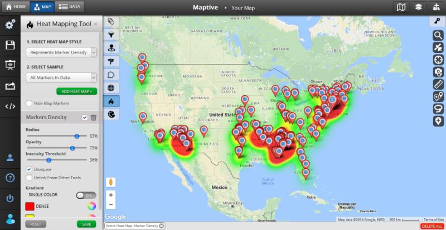Open the embed code icon in sidebar
Screen dimensions: 446x230
9,106
